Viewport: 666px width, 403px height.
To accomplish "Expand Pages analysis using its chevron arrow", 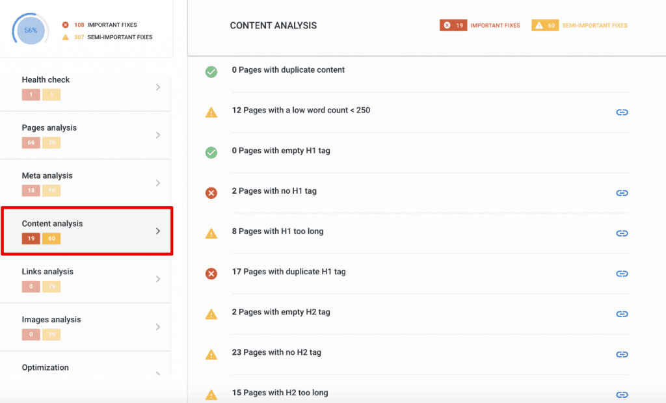I will pyautogui.click(x=158, y=135).
